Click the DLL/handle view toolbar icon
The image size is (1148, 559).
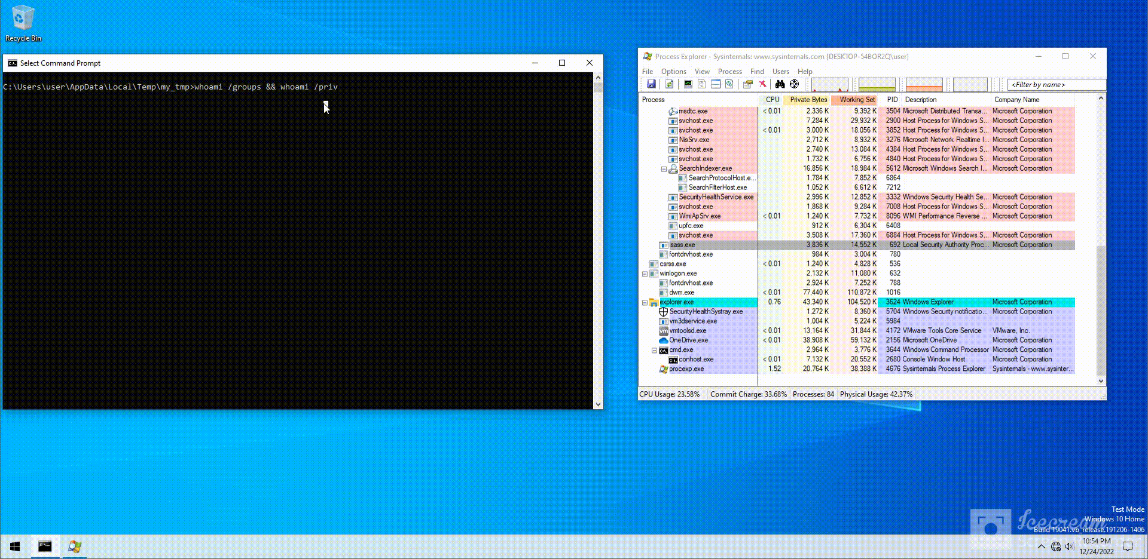click(x=729, y=84)
